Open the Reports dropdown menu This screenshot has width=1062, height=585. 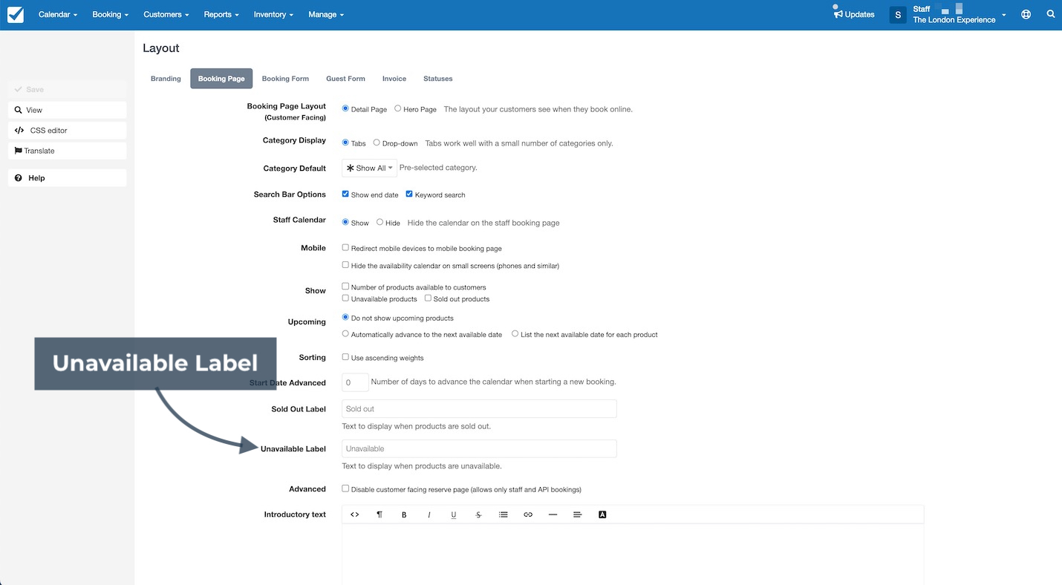click(x=221, y=14)
